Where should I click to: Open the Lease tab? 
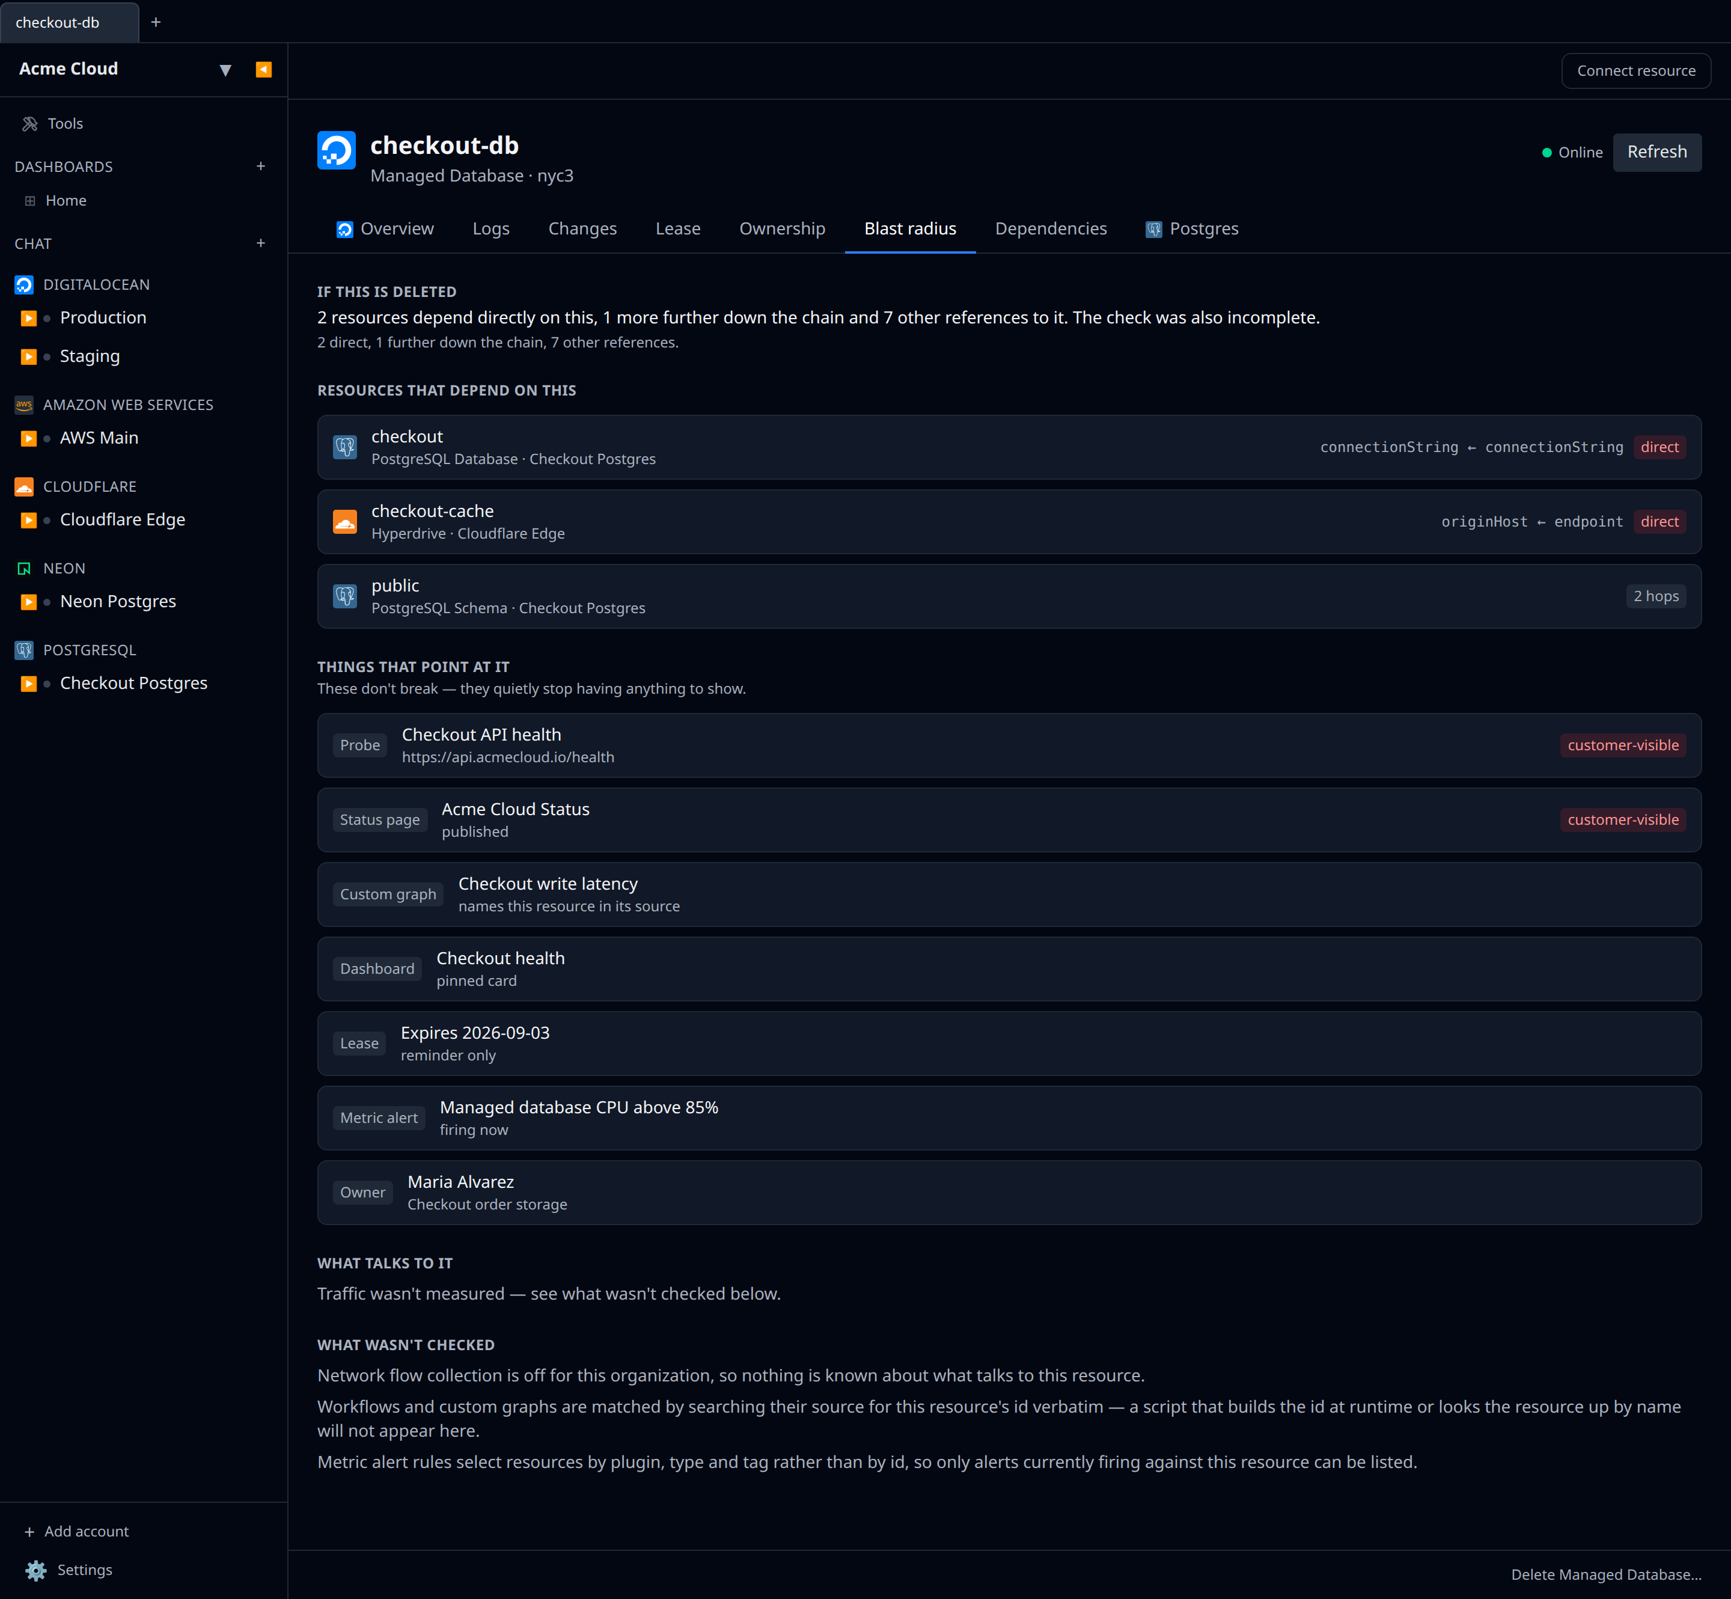tap(677, 229)
